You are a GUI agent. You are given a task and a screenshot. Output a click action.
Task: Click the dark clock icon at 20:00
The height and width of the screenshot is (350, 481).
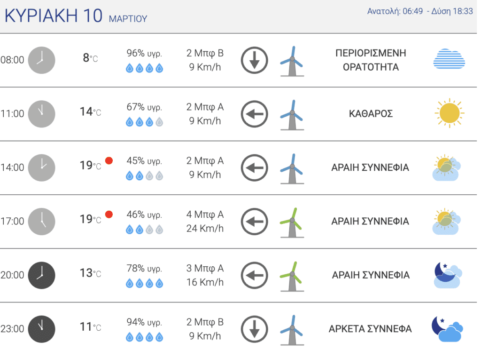click(x=41, y=275)
